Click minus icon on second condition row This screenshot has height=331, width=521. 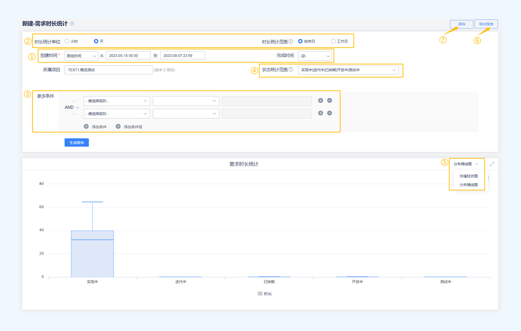(329, 113)
